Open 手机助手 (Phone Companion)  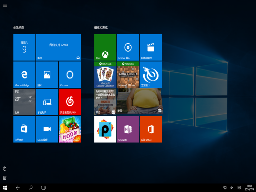(47, 102)
